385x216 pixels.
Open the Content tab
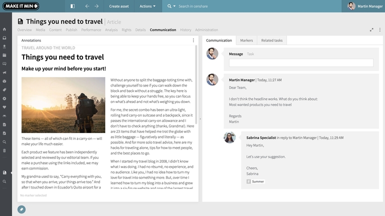pyautogui.click(x=55, y=30)
